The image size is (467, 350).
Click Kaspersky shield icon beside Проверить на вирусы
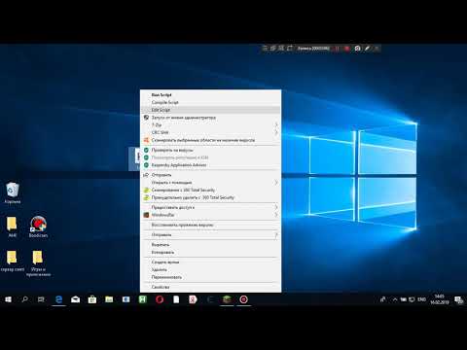click(x=146, y=150)
